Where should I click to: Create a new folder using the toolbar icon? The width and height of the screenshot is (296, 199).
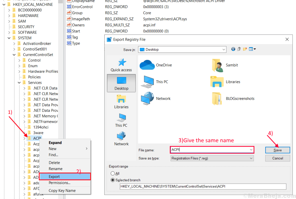245,49
